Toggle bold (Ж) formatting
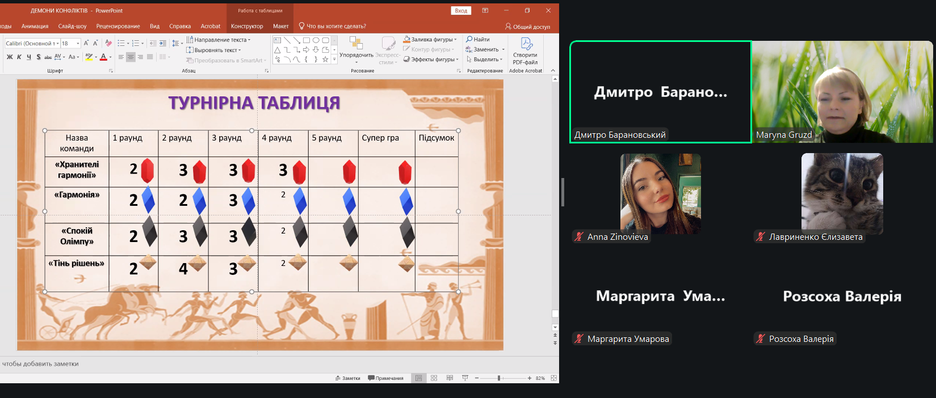936x398 pixels. point(10,57)
